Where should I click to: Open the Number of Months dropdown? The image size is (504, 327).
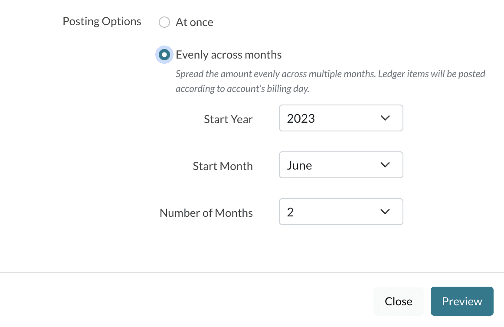(340, 212)
